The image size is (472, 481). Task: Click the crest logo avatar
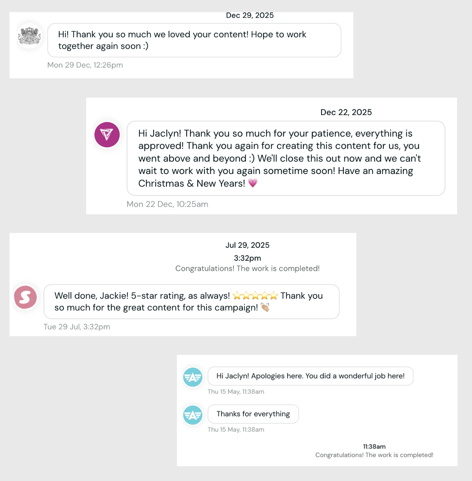pyautogui.click(x=30, y=36)
